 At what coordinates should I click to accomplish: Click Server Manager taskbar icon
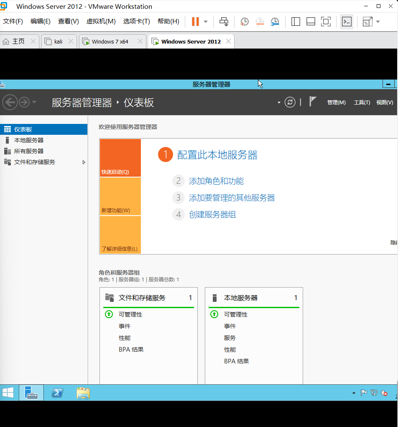31,393
